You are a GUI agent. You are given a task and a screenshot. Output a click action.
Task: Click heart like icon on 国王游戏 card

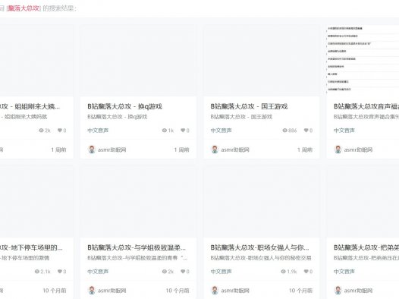pyautogui.click(x=306, y=131)
